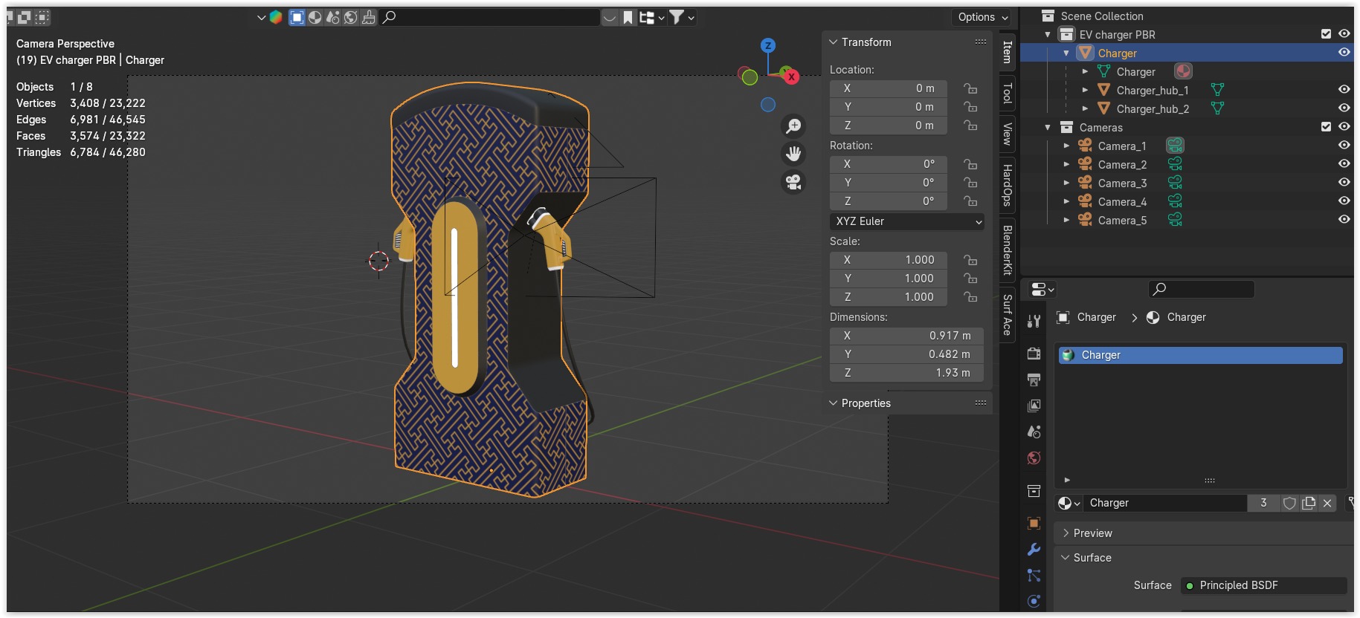
Task: Hide Camera_3 using its eye icon
Action: 1344,183
